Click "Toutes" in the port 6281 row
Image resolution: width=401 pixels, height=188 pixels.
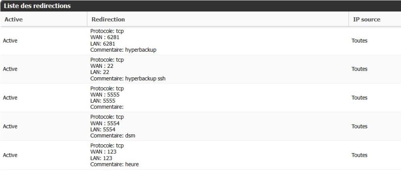tap(359, 40)
